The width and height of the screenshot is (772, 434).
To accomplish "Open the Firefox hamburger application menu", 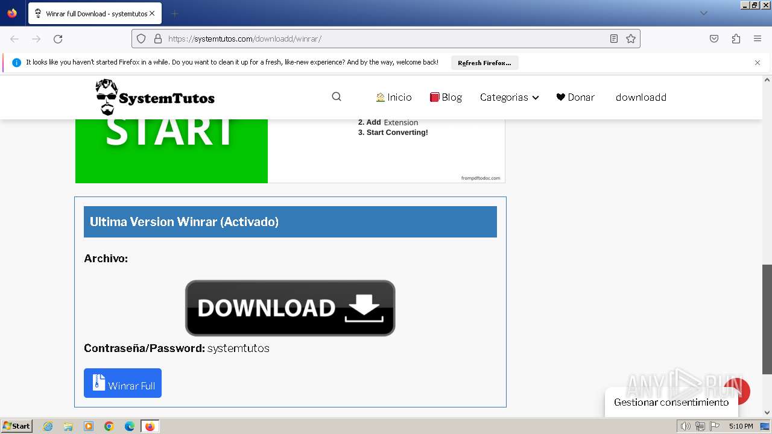I will 758,39.
